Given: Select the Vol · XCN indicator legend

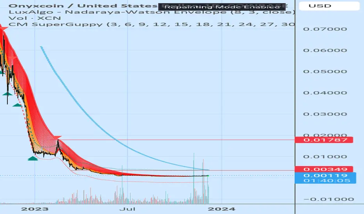Looking at the screenshot, I should pyautogui.click(x=35, y=18).
